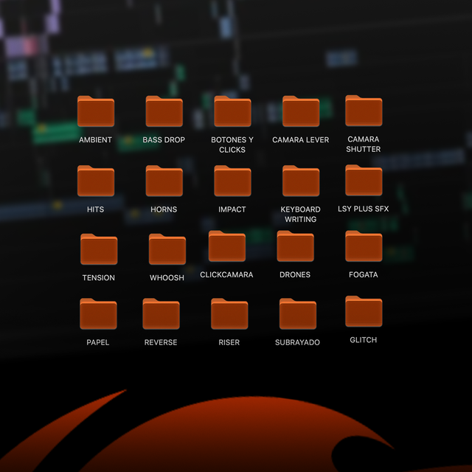472x472 pixels.
Task: Select the CAMARA SHUTTER folder
Action: pyautogui.click(x=364, y=111)
